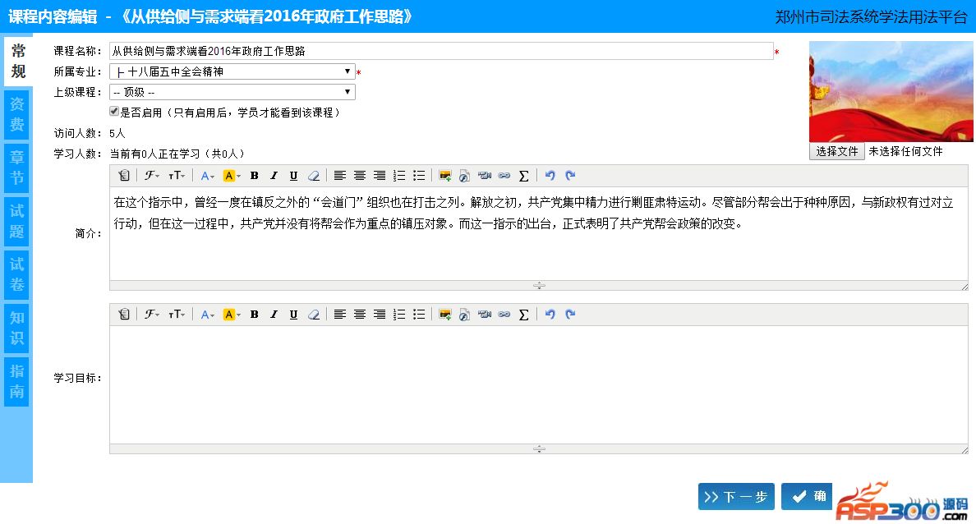Switch to the 试题 side tab
This screenshot has height=524, width=976.
(16, 222)
